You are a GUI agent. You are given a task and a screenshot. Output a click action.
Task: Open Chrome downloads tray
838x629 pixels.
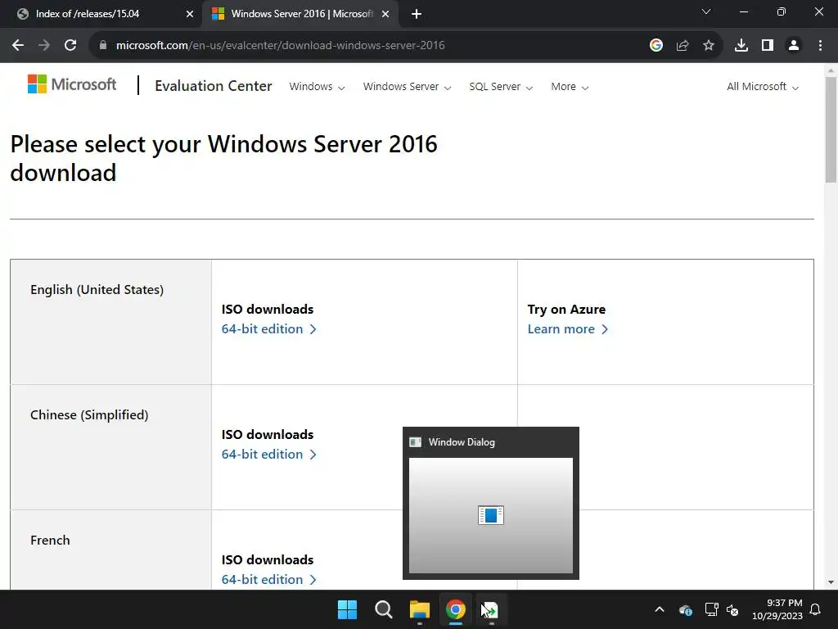(741, 46)
